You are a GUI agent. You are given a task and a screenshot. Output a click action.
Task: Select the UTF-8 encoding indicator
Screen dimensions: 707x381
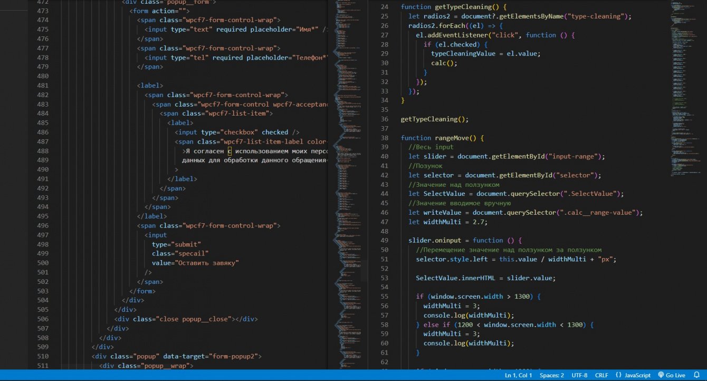[579, 375]
